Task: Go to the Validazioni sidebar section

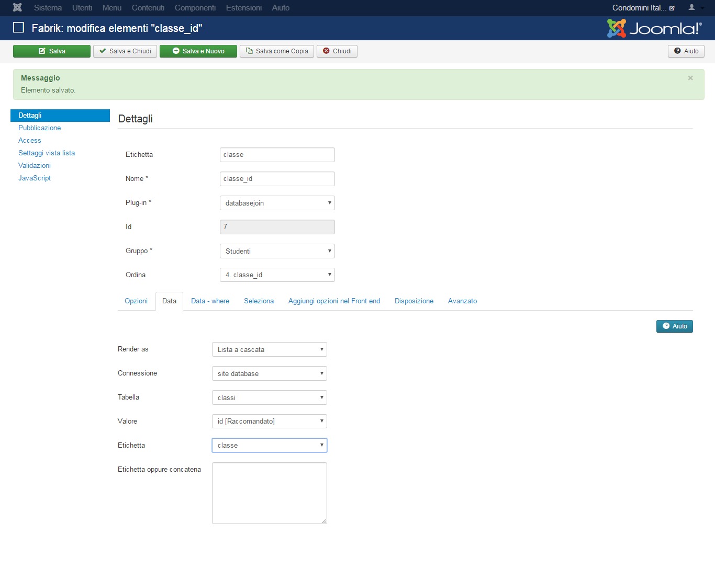Action: tap(34, 165)
